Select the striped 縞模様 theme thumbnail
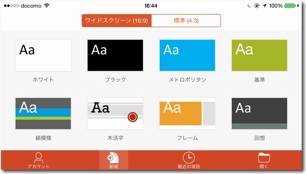The width and height of the screenshot is (306, 174). [x=43, y=113]
